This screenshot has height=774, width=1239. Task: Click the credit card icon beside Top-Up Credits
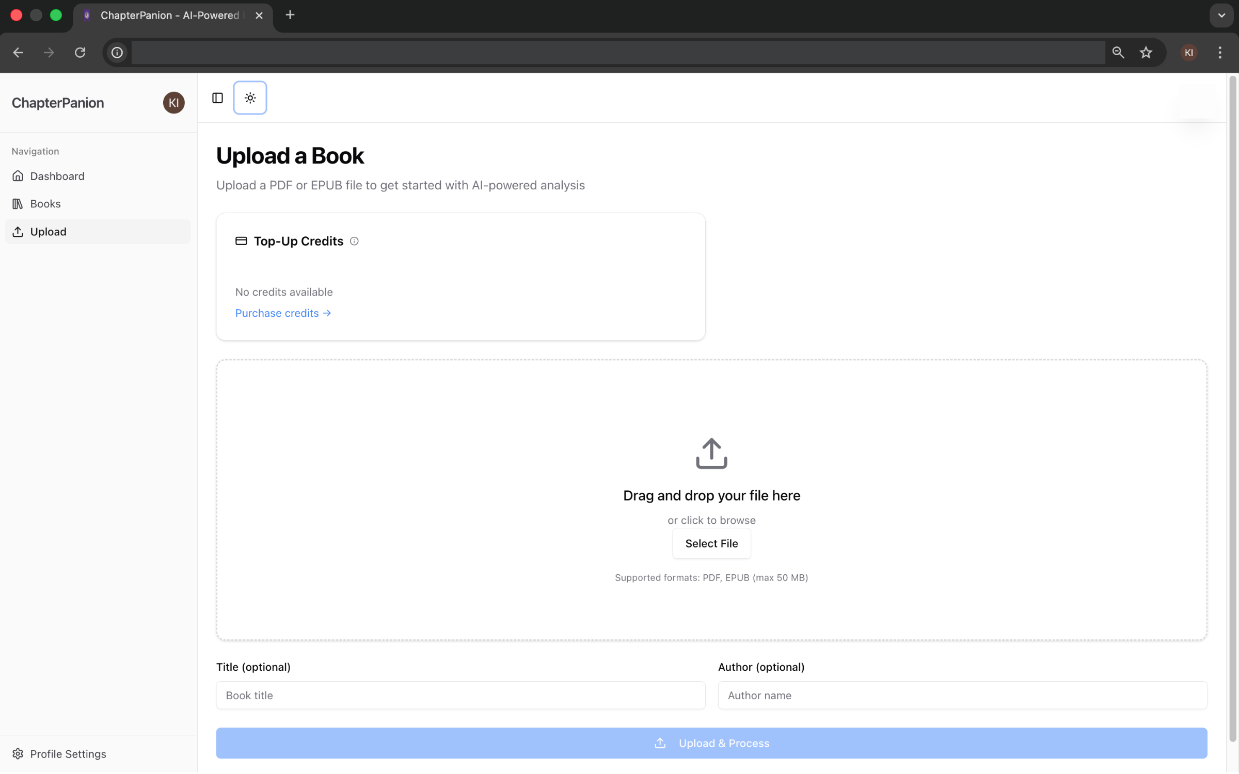pyautogui.click(x=241, y=241)
